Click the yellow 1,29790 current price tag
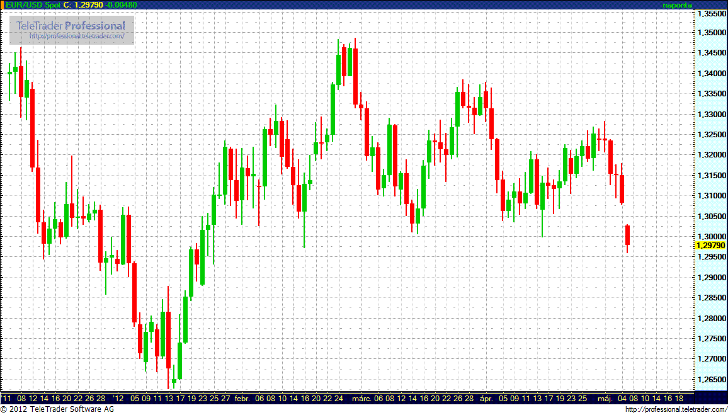 pyautogui.click(x=710, y=244)
